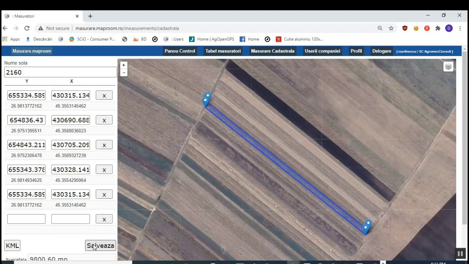This screenshot has height=264, width=469.
Task: Open Descărcări bookmark
Action: (x=39, y=39)
